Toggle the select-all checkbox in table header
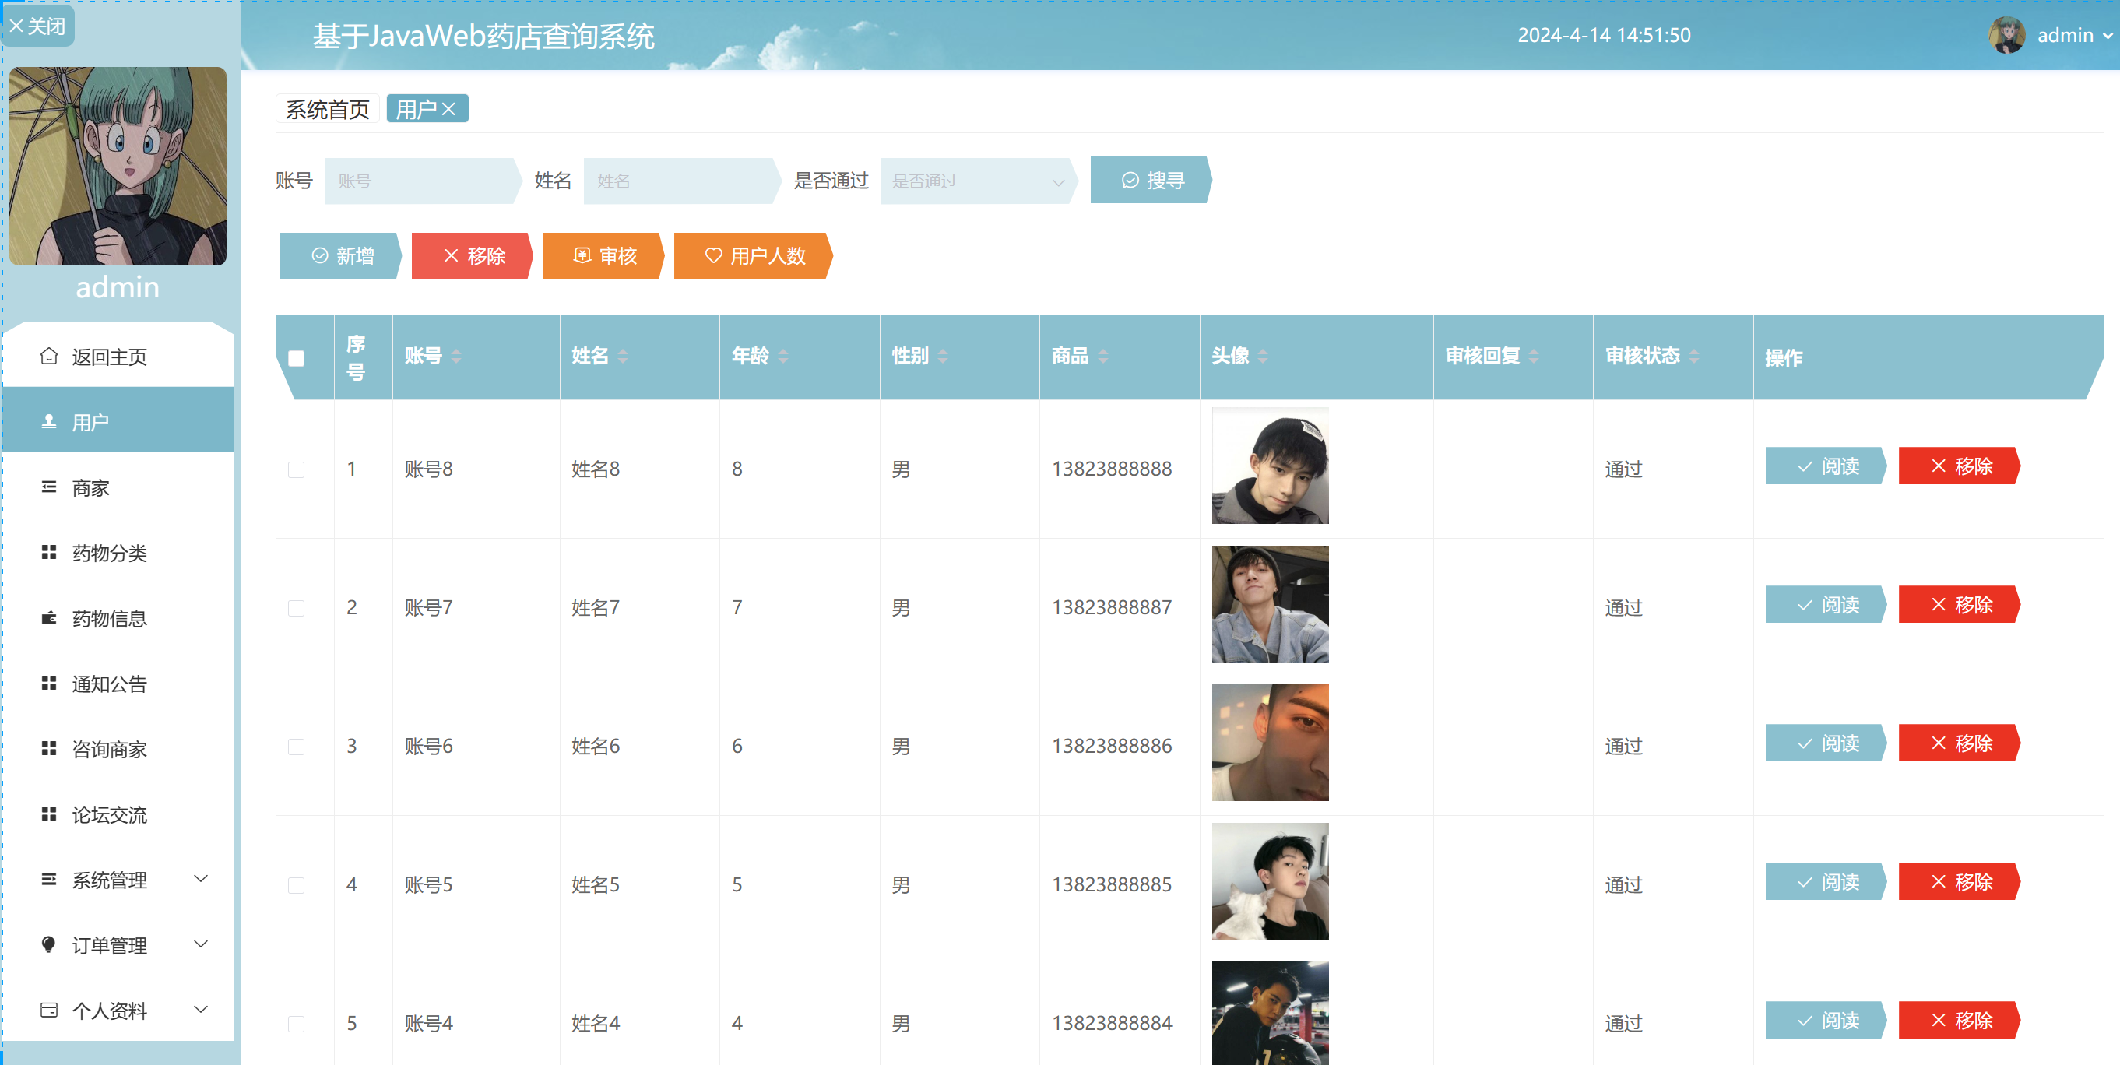2120x1065 pixels. [297, 358]
